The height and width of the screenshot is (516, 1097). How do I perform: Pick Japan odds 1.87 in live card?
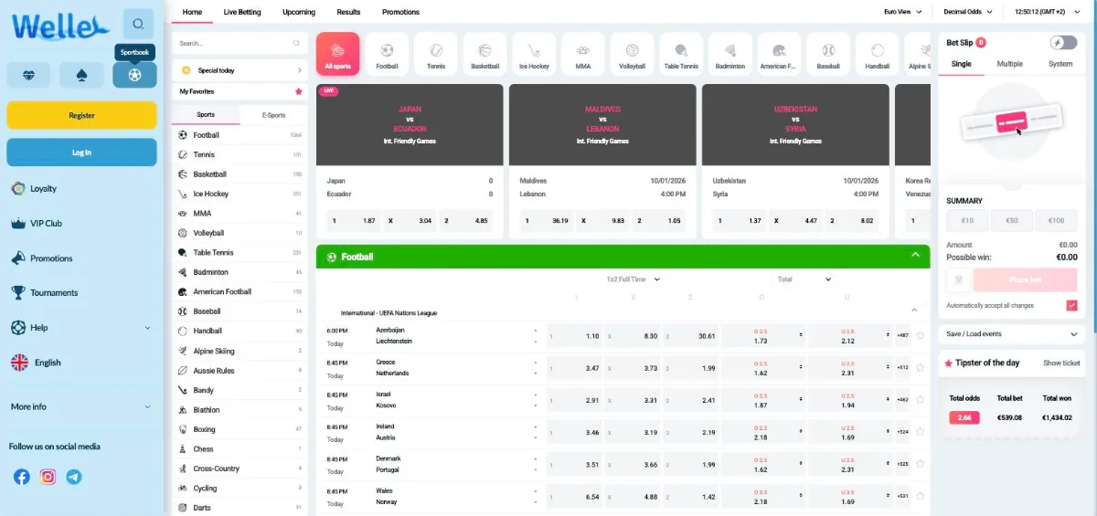(355, 220)
